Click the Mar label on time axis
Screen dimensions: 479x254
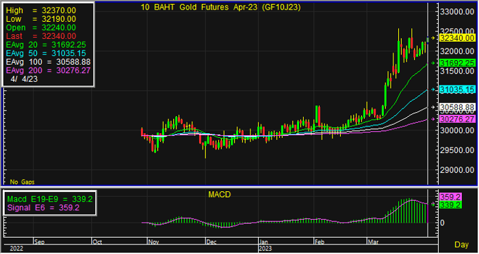point(373,242)
